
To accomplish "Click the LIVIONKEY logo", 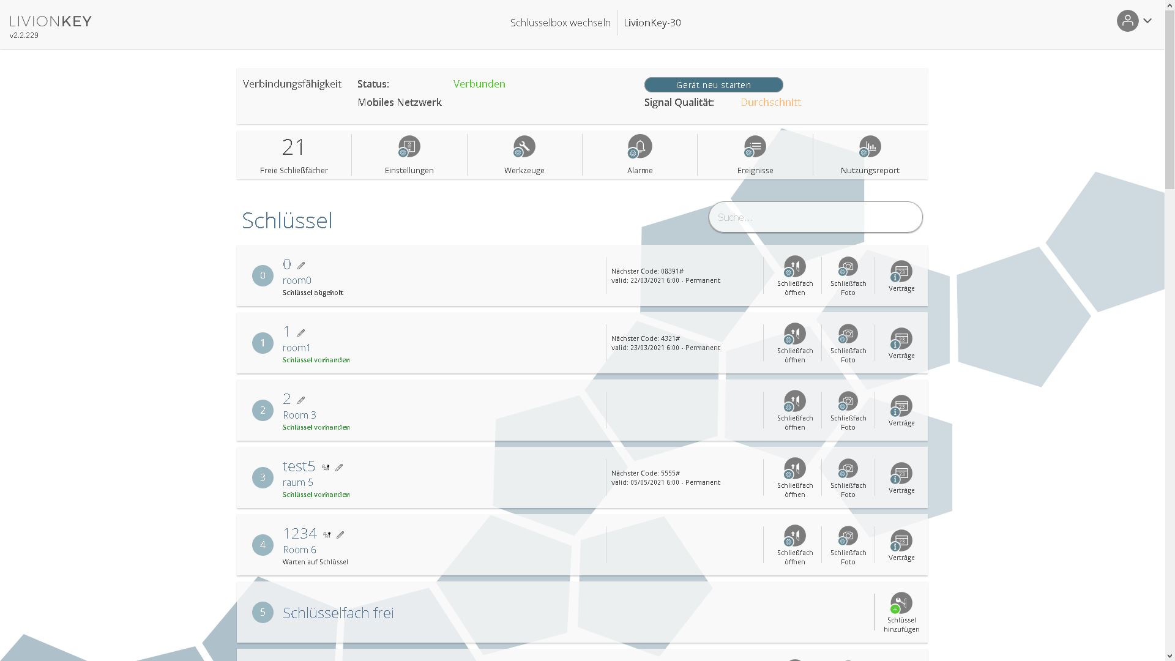I will [x=51, y=21].
